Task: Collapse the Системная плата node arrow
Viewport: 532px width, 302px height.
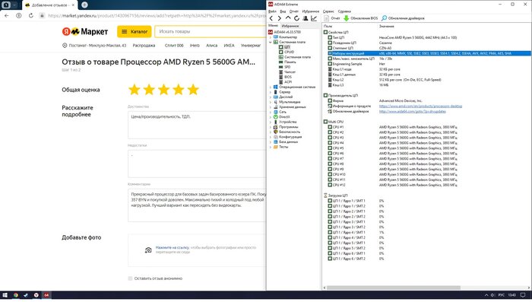Action: 271,42
